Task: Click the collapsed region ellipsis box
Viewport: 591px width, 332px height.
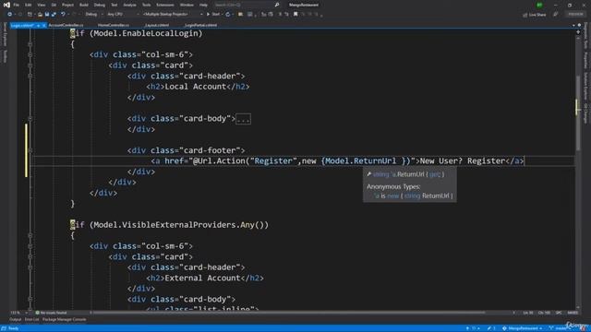Action: (x=243, y=119)
